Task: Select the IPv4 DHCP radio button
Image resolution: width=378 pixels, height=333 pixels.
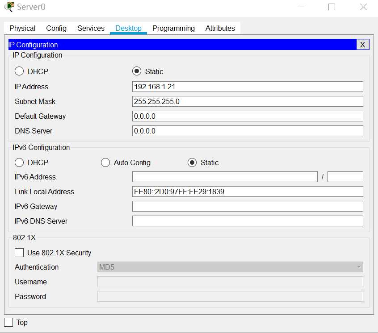Action: click(x=19, y=71)
